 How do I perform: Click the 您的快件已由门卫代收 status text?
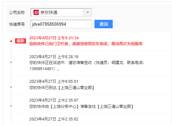click(86, 44)
